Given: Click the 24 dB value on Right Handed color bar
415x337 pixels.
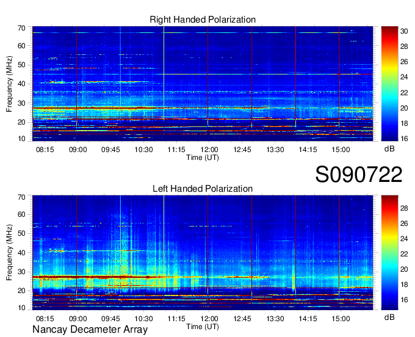Looking at the screenshot, I should coord(404,78).
